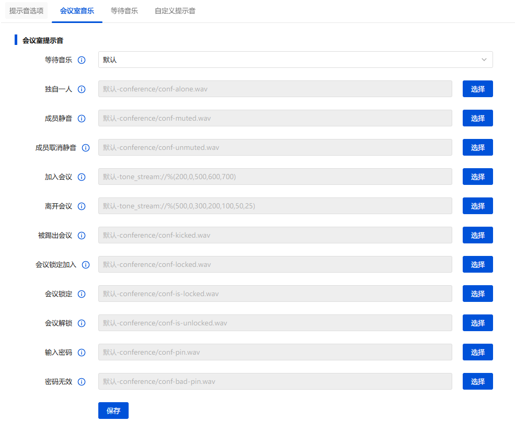
Task: Choose file for 离开会议 via 选择
Action: (x=477, y=206)
